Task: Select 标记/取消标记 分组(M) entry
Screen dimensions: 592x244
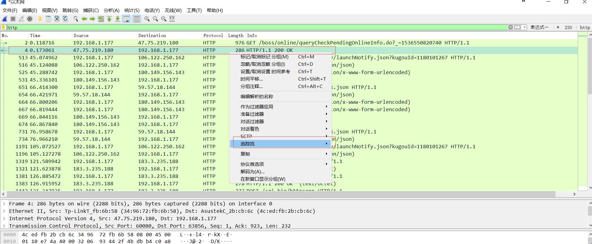Action: 281,57
